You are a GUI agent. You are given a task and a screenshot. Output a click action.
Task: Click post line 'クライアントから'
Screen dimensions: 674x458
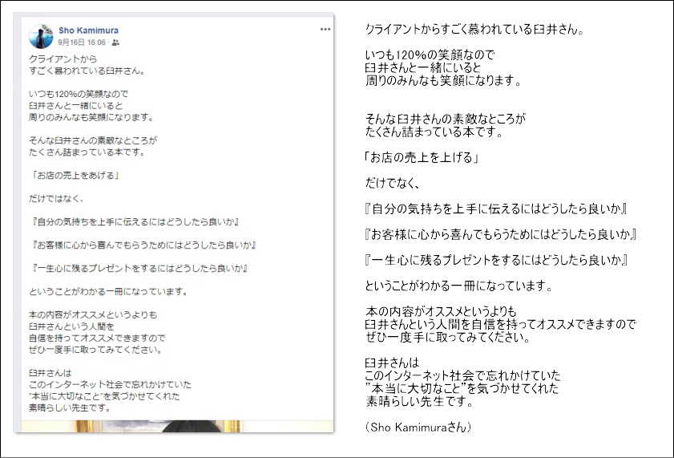[63, 59]
